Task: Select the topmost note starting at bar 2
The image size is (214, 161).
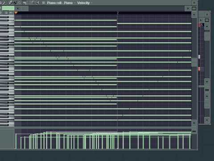Action: coord(154,24)
